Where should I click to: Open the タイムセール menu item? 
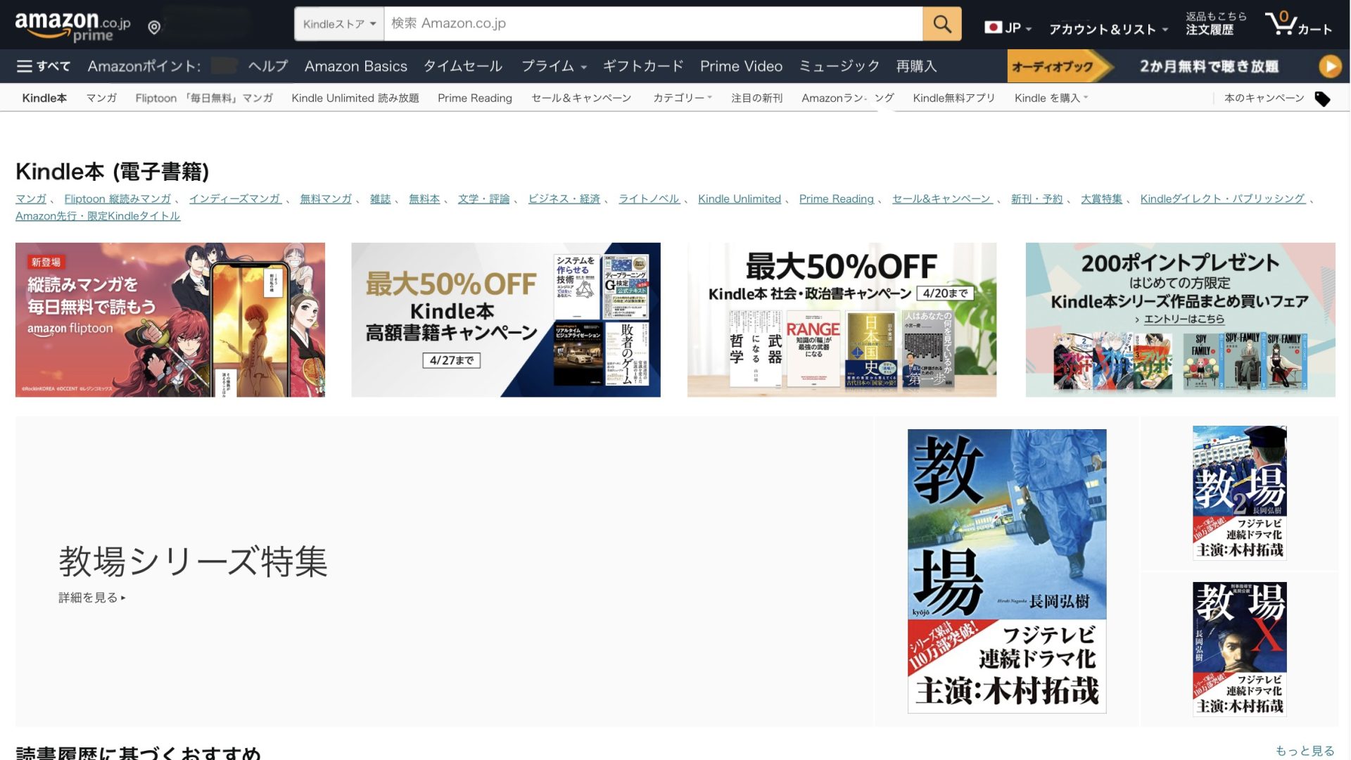(x=462, y=66)
